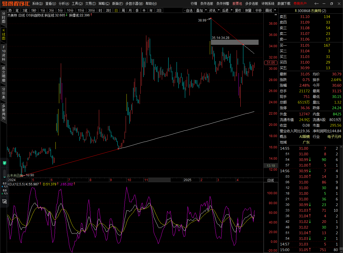Open the 多显示器(M) menu

click(x=134, y=3)
